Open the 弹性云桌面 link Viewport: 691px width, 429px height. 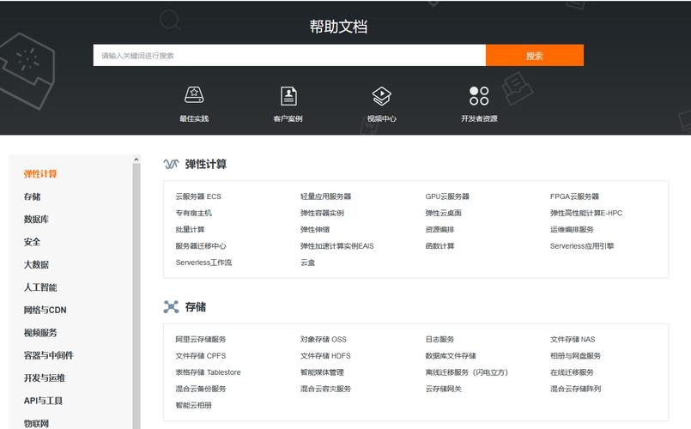pyautogui.click(x=443, y=213)
